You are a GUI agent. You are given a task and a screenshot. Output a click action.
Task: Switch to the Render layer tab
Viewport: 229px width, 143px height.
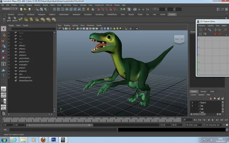click(203, 92)
